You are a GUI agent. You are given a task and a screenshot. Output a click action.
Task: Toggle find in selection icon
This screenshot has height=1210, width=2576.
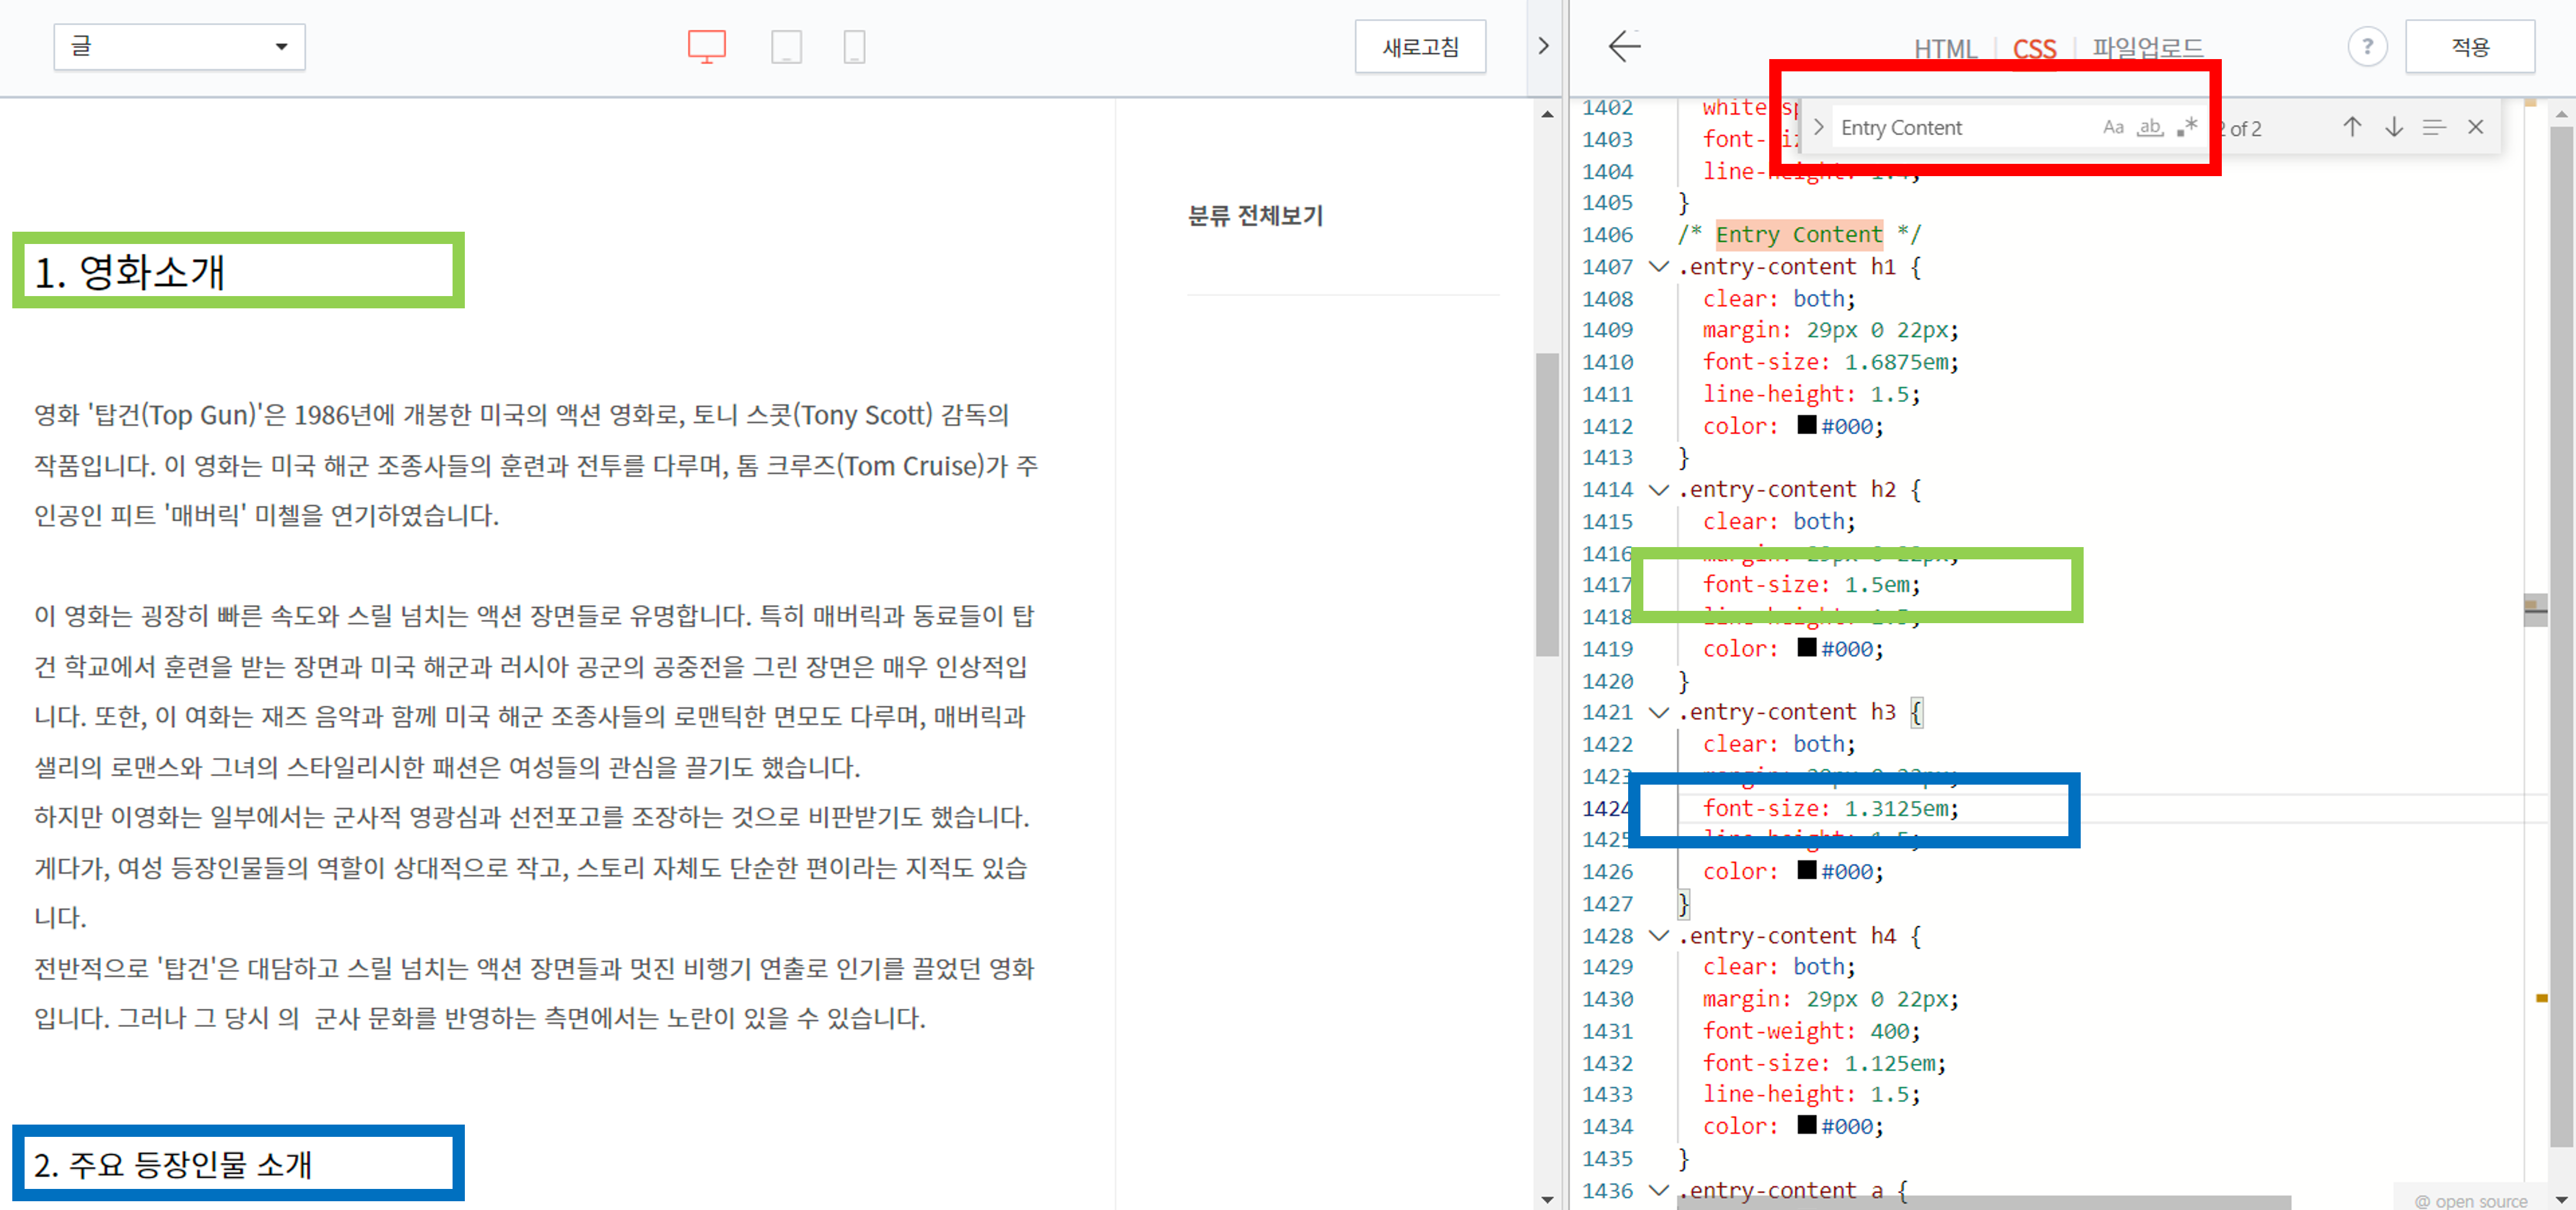pyautogui.click(x=2434, y=127)
